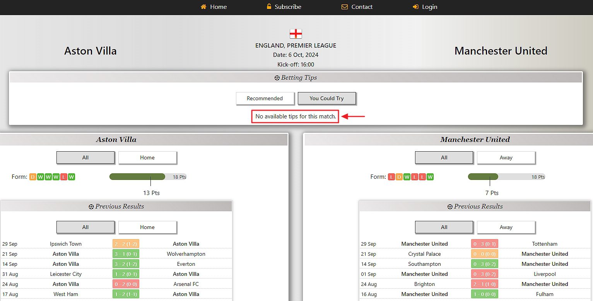
Task: Click Aston Villa panel header title
Action: click(116, 140)
